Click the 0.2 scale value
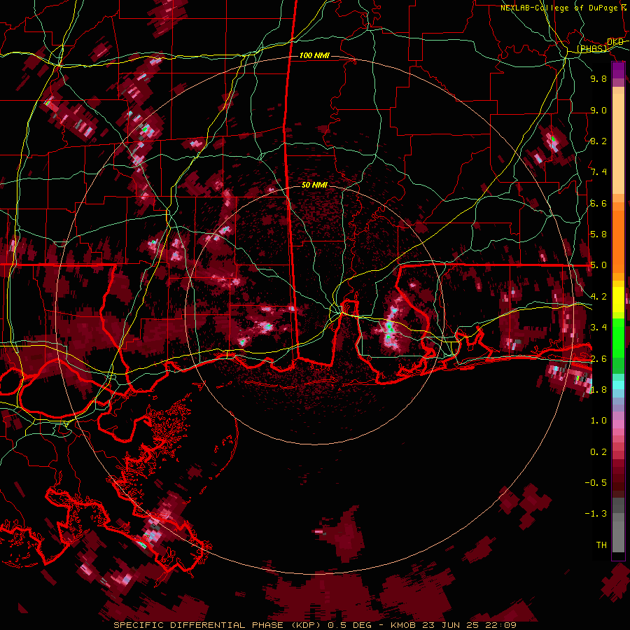This screenshot has height=630, width=630. point(598,452)
